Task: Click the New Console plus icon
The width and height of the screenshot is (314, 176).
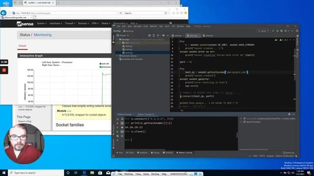Action: click(x=118, y=140)
